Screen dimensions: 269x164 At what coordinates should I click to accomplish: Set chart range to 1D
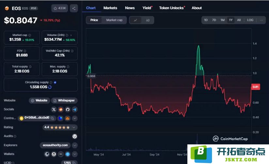point(206,20)
